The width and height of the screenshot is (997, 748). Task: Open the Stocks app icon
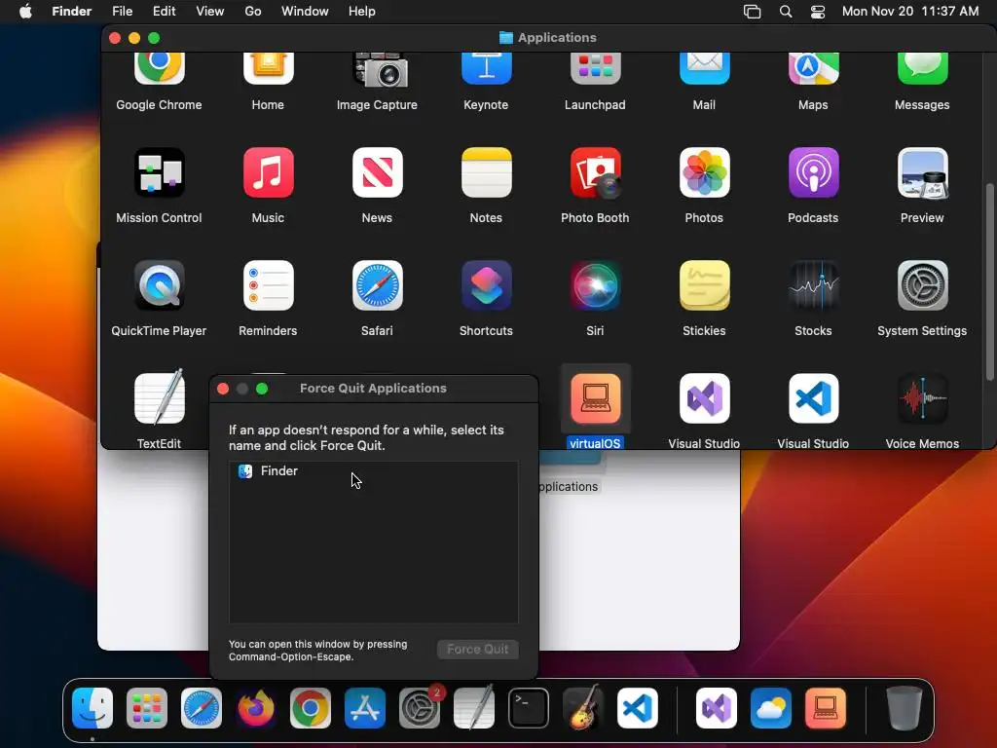click(814, 285)
